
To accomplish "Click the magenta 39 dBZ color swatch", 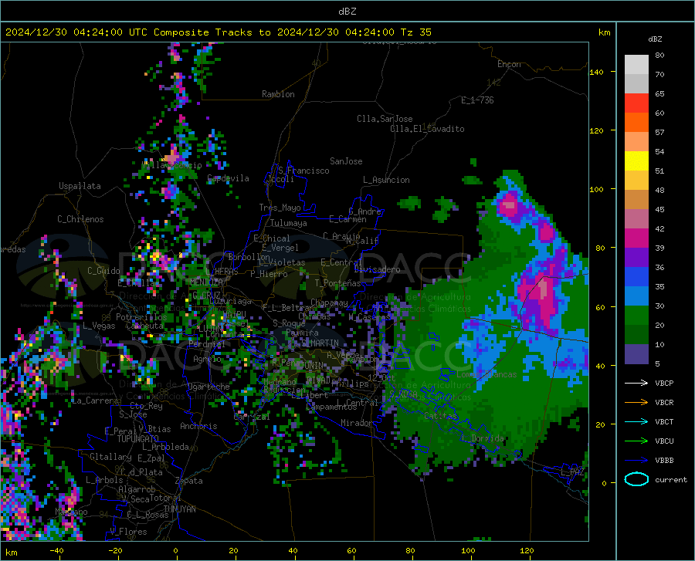I will (636, 238).
